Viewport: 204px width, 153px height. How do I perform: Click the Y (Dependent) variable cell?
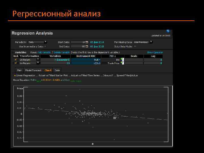55,59
